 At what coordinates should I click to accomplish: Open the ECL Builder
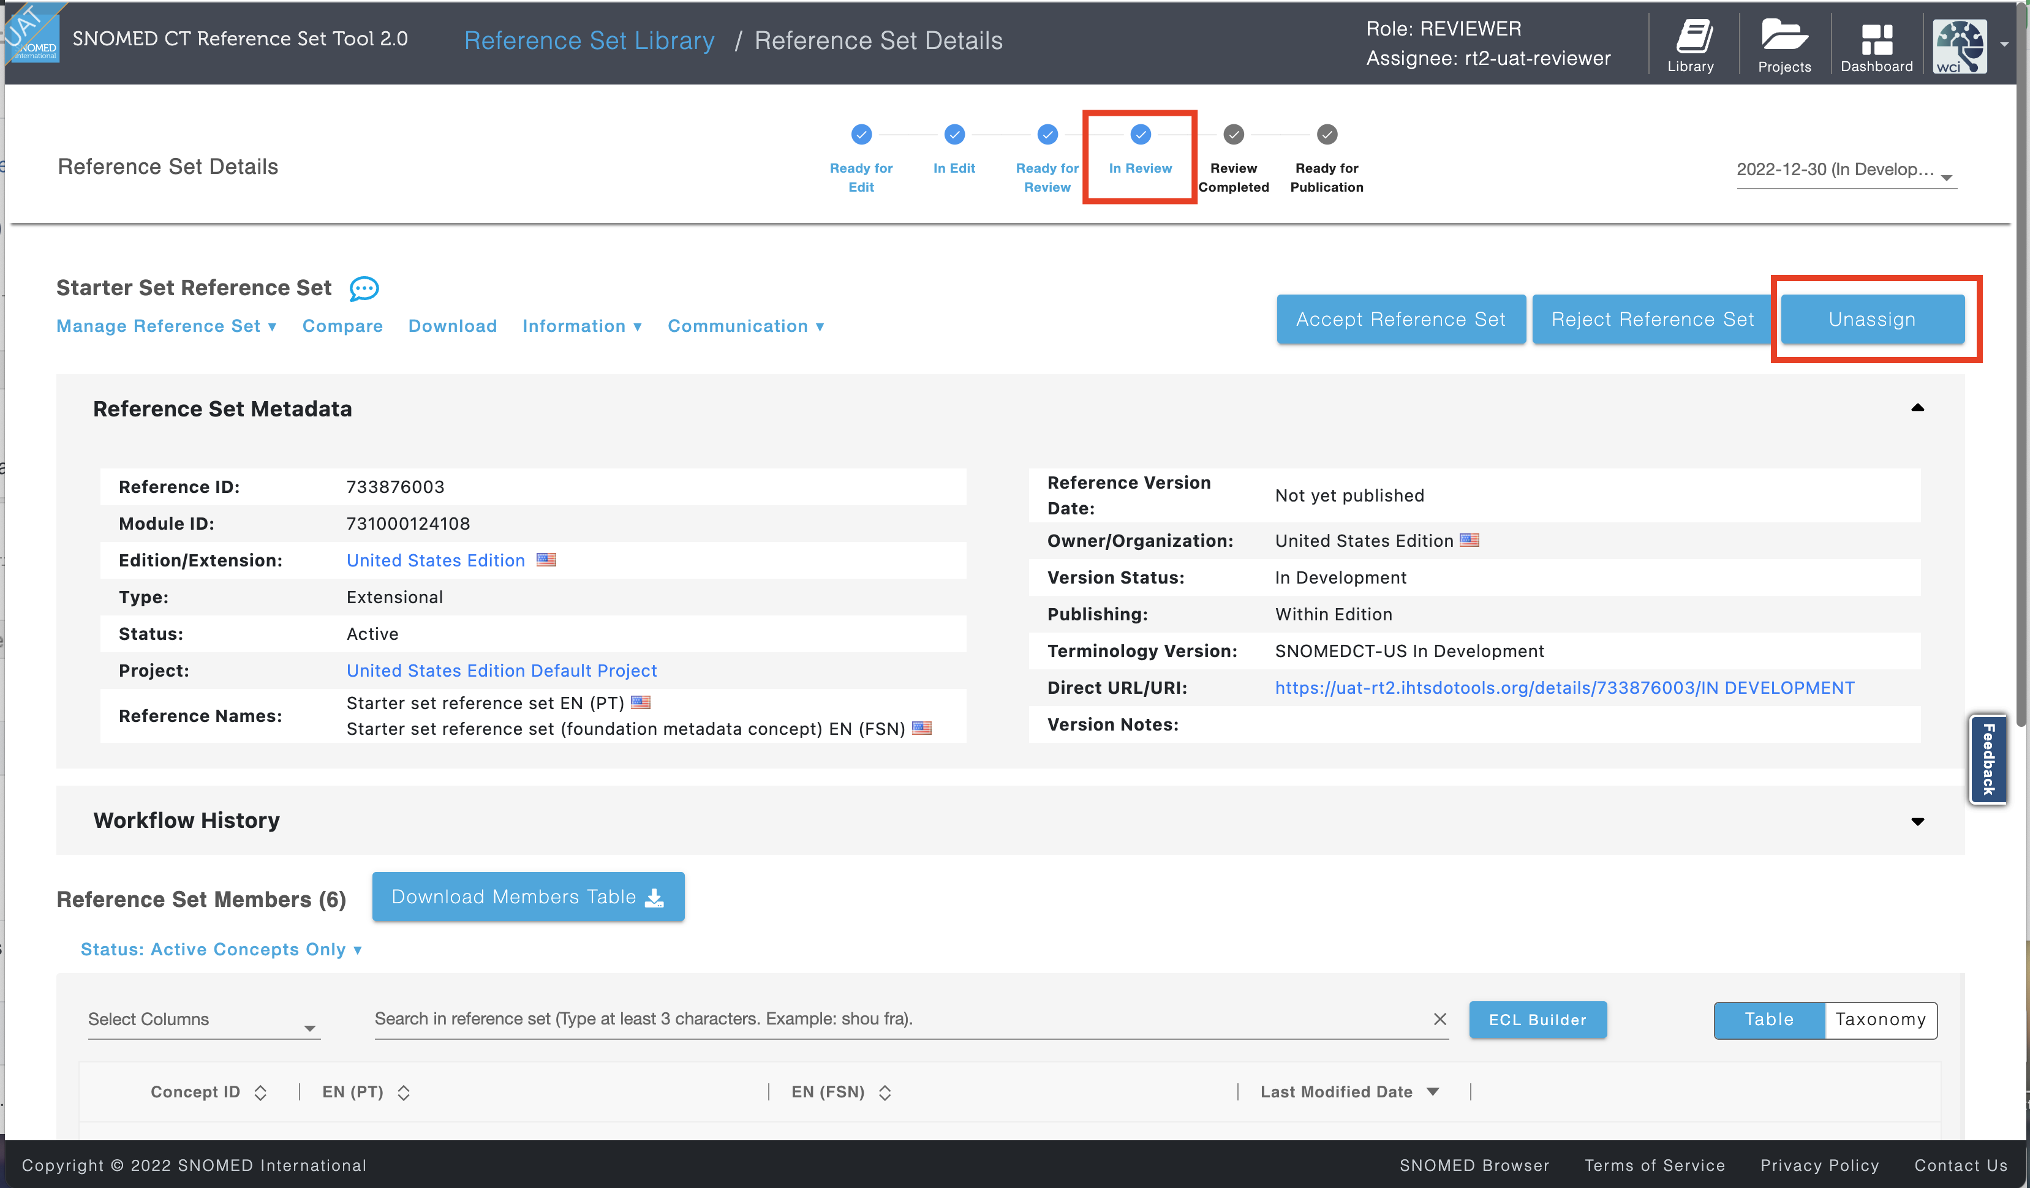point(1538,1020)
